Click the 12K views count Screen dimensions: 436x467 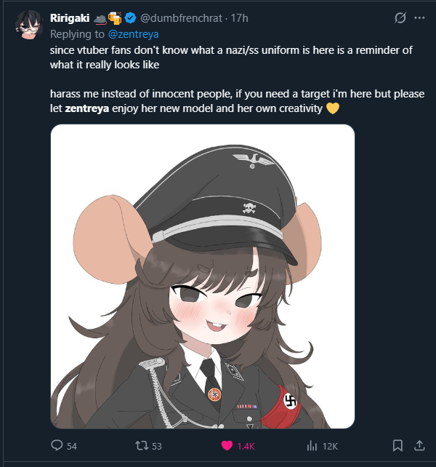(x=330, y=446)
